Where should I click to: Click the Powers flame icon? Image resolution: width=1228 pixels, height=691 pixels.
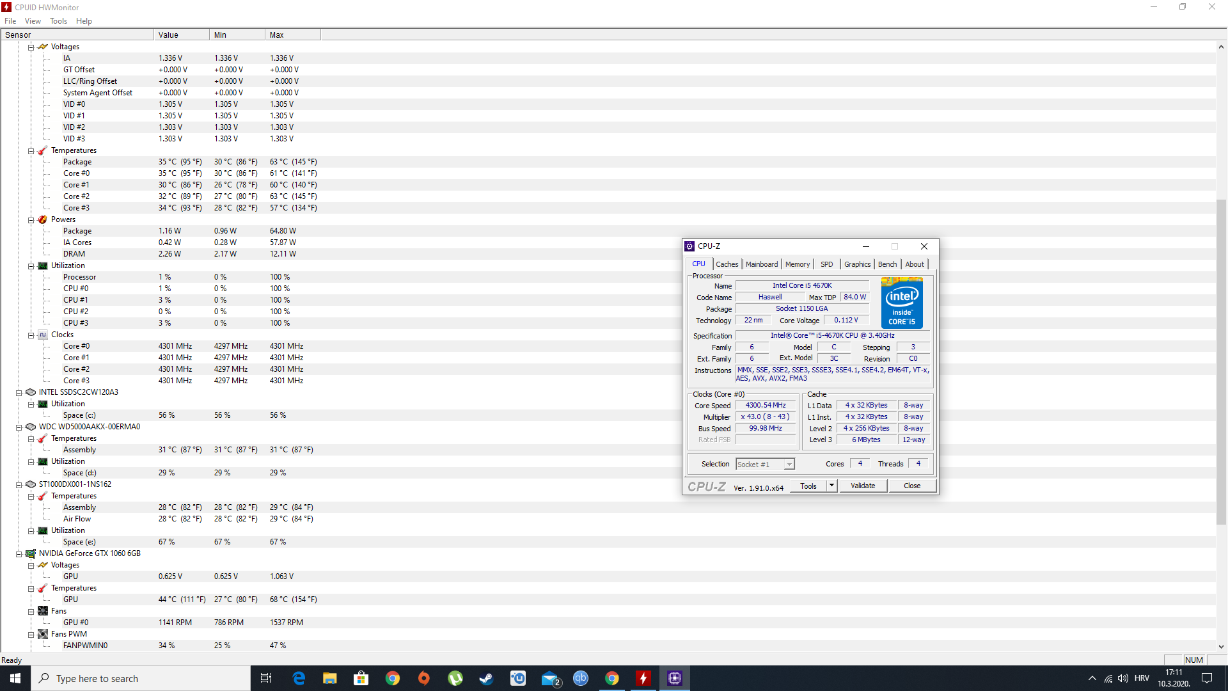(x=43, y=219)
